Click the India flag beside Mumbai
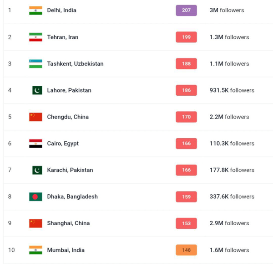Image resolution: width=273 pixels, height=264 pixels. (x=35, y=250)
